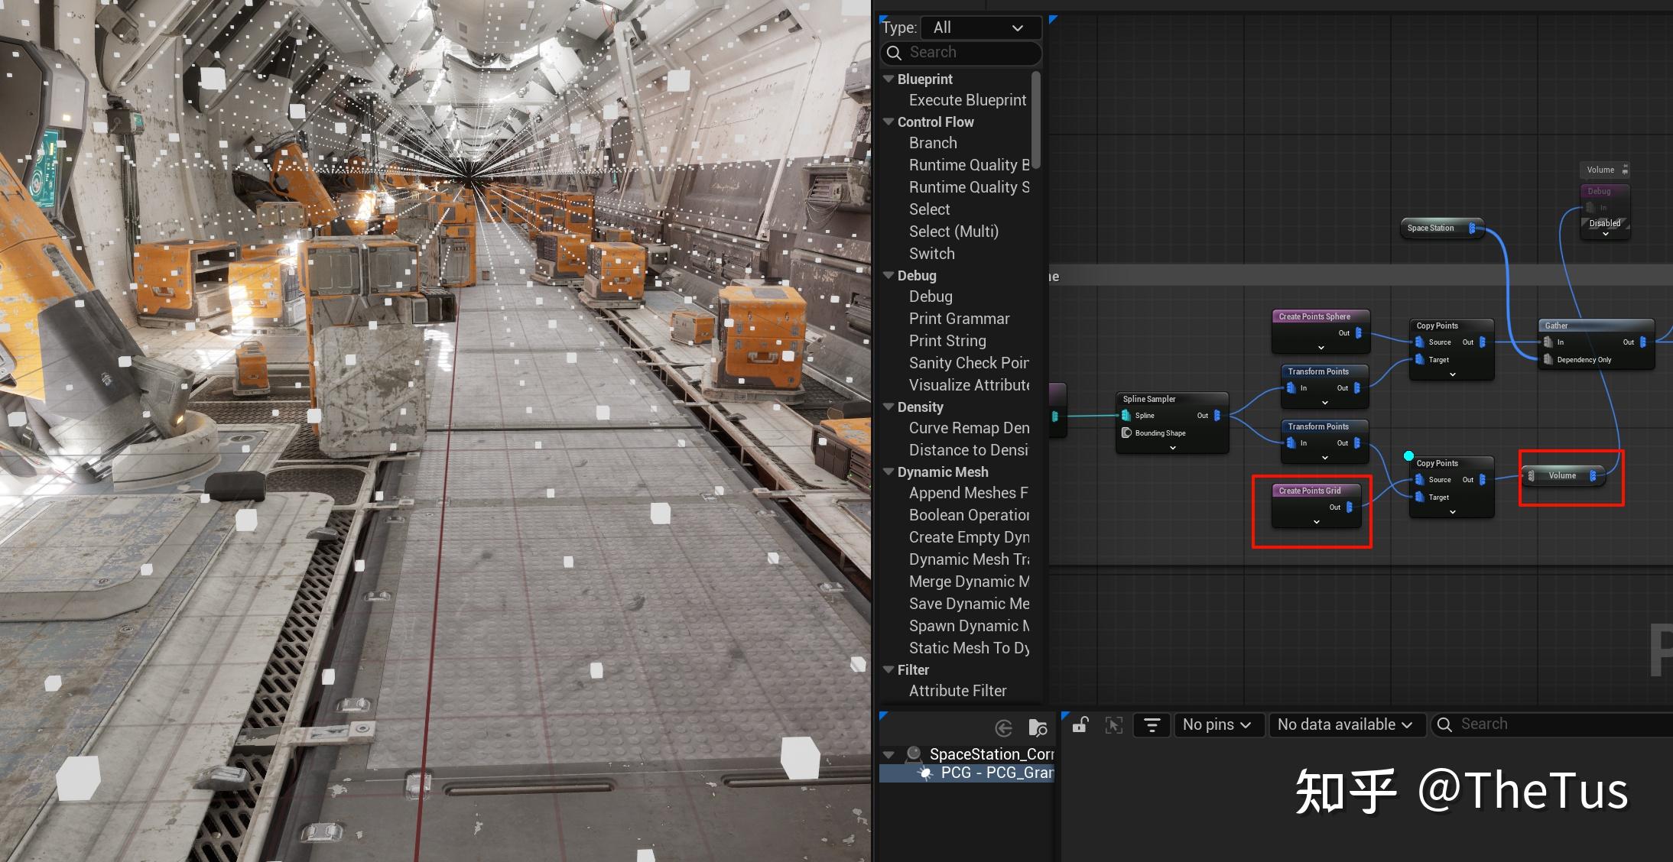1673x862 pixels.
Task: Click the browse-to-asset folder search icon
Action: 1038,728
